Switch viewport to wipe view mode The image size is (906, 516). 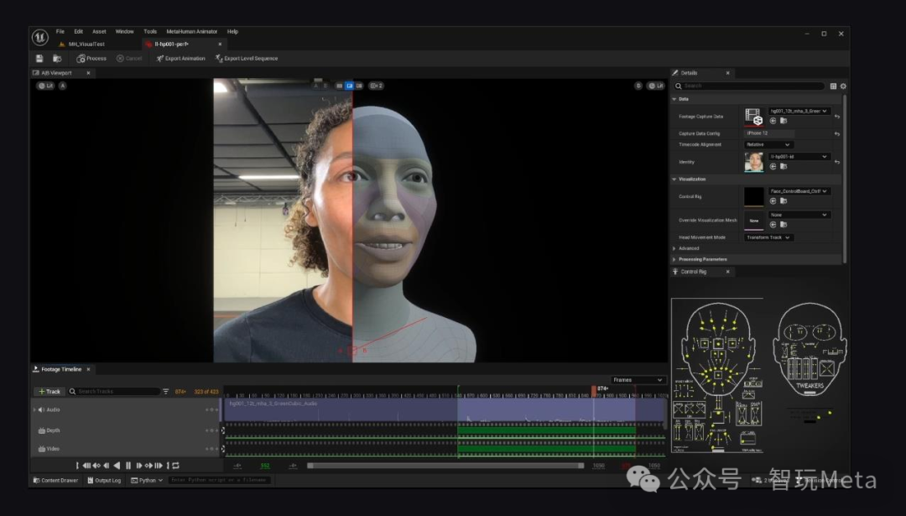(x=349, y=86)
